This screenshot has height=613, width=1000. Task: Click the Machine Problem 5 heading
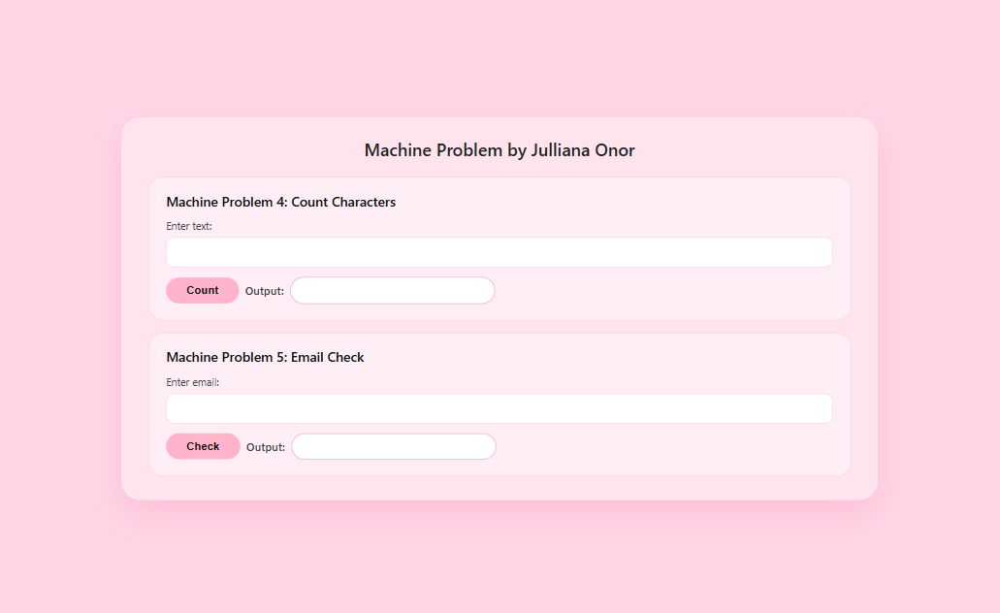pyautogui.click(x=265, y=357)
